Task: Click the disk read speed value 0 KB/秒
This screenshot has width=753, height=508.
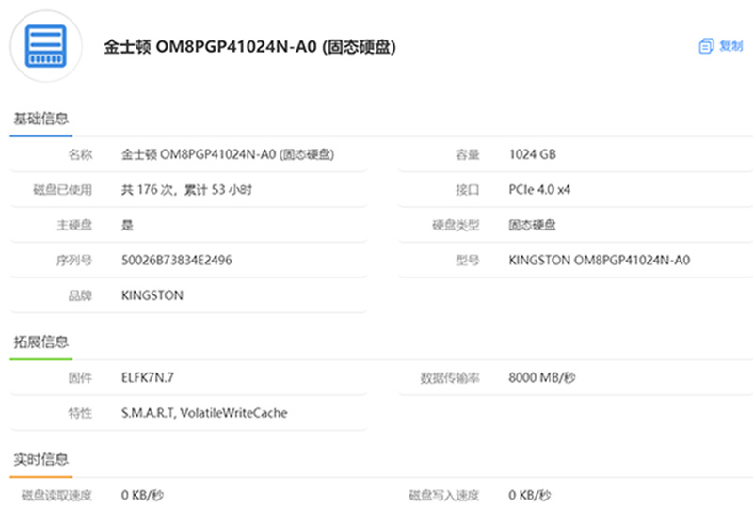Action: point(142,495)
